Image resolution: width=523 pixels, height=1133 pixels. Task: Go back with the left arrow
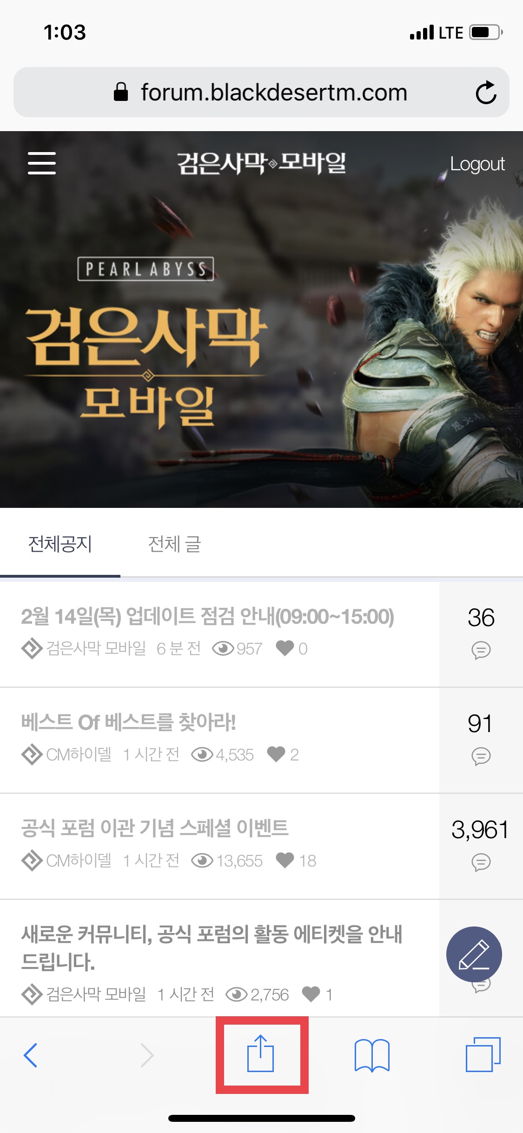coord(31,1055)
